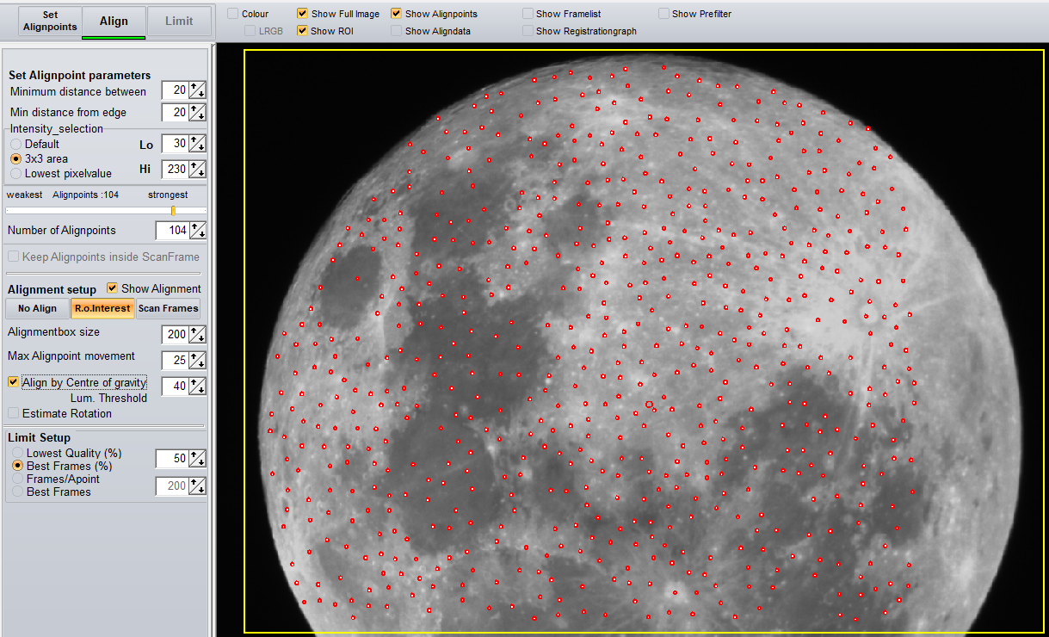The image size is (1049, 637).
Task: Adjust Lum. Threshold spinner arrows
Action: pyautogui.click(x=197, y=387)
